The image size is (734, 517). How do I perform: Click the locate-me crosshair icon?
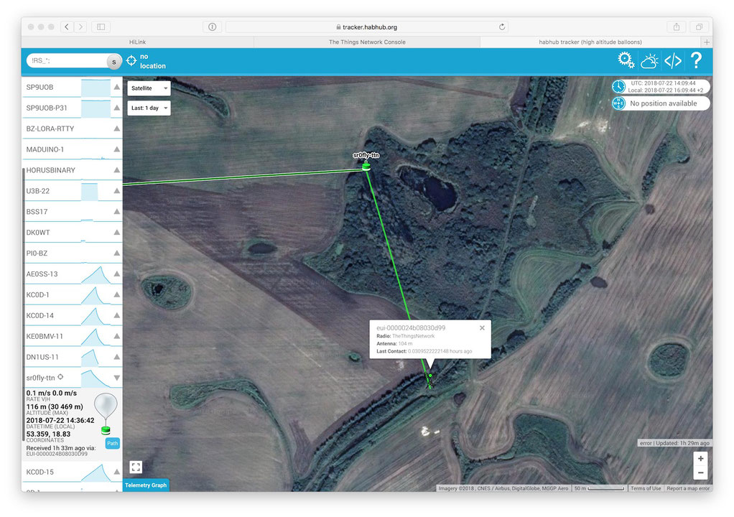click(x=131, y=61)
